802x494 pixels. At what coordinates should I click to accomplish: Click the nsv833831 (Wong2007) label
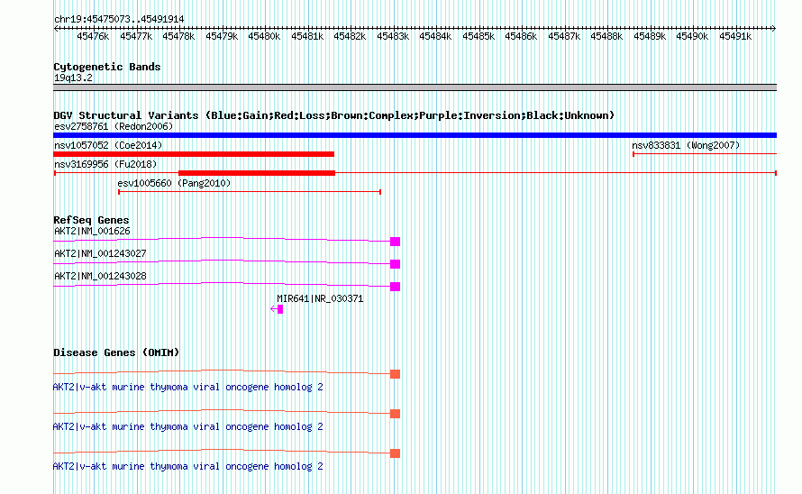pos(686,145)
